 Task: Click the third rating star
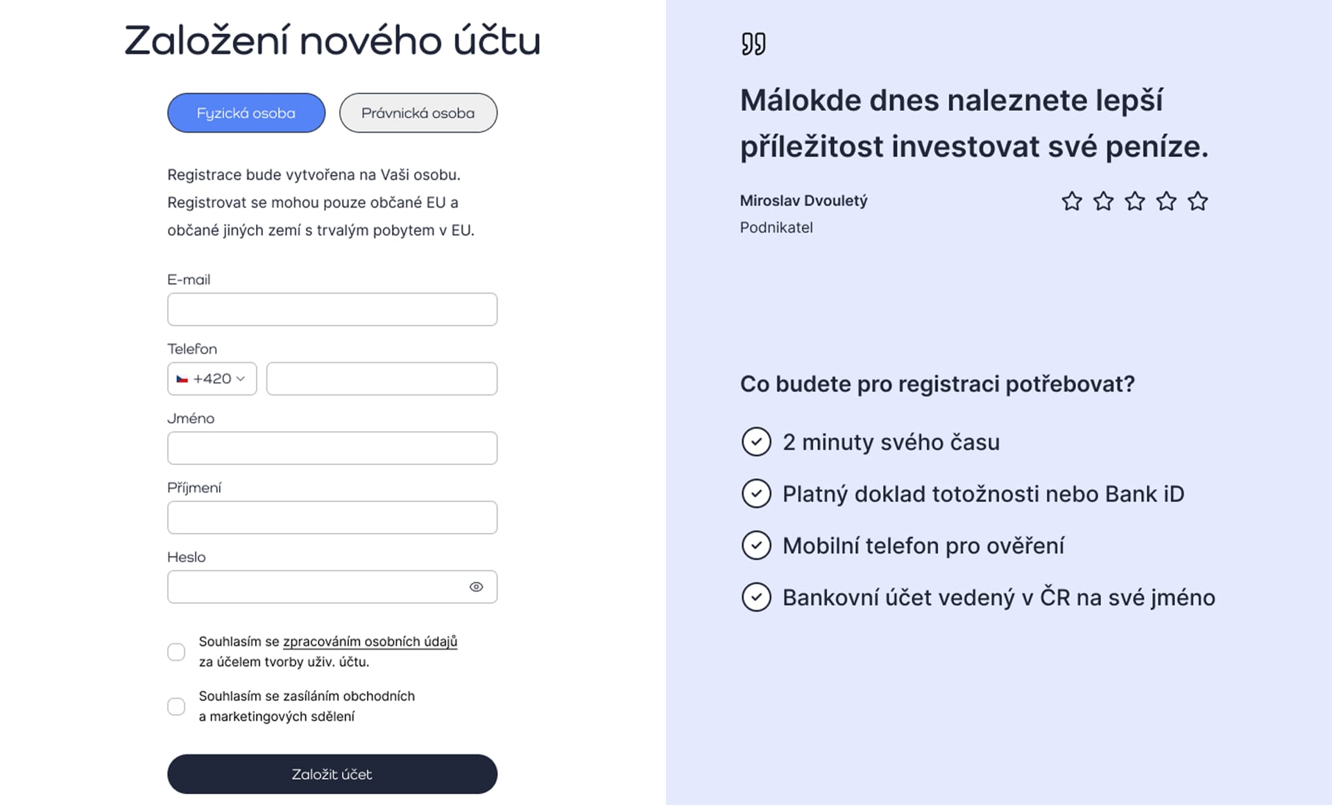point(1135,201)
